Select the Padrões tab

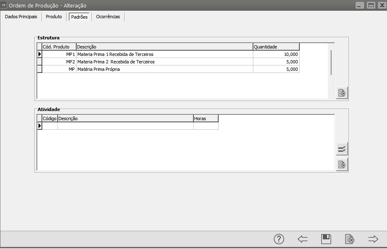coord(79,17)
